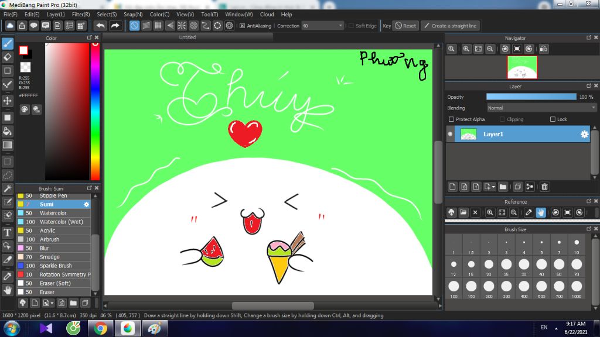
Task: Open the Windows Start menu
Action: (12, 329)
